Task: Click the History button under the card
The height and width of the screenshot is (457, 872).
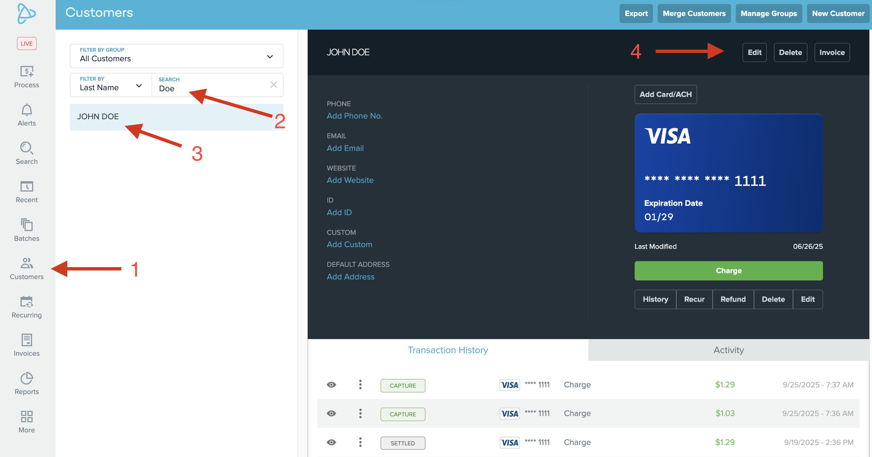Action: coord(655,299)
